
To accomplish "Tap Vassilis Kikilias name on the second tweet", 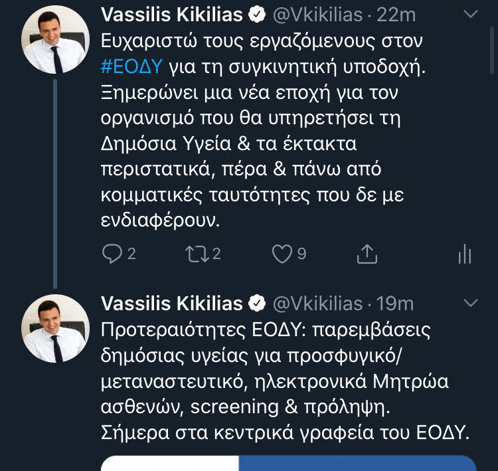I will 171,304.
